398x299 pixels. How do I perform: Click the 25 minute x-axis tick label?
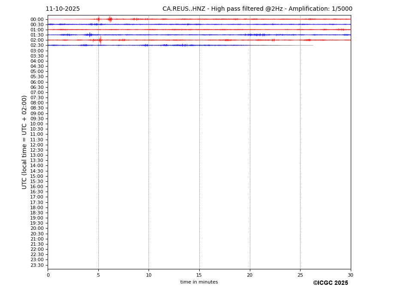pyautogui.click(x=300, y=275)
